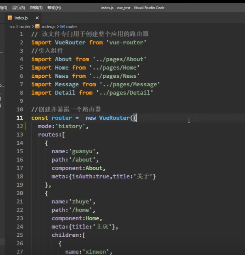Click the JS file icon on index.js tab

(10, 18)
